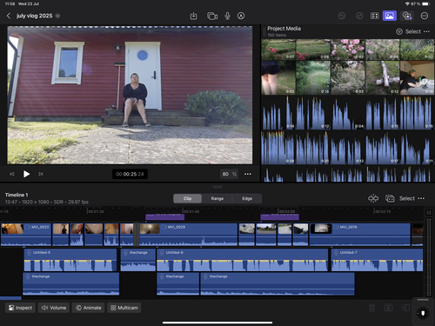Screen dimensions: 435x326
Task: Open viewer zoom percentage menu
Action: [x=229, y=174]
